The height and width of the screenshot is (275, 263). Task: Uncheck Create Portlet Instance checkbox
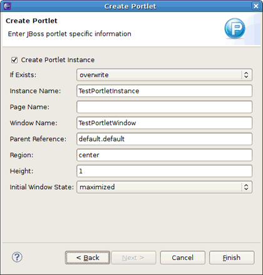14,60
